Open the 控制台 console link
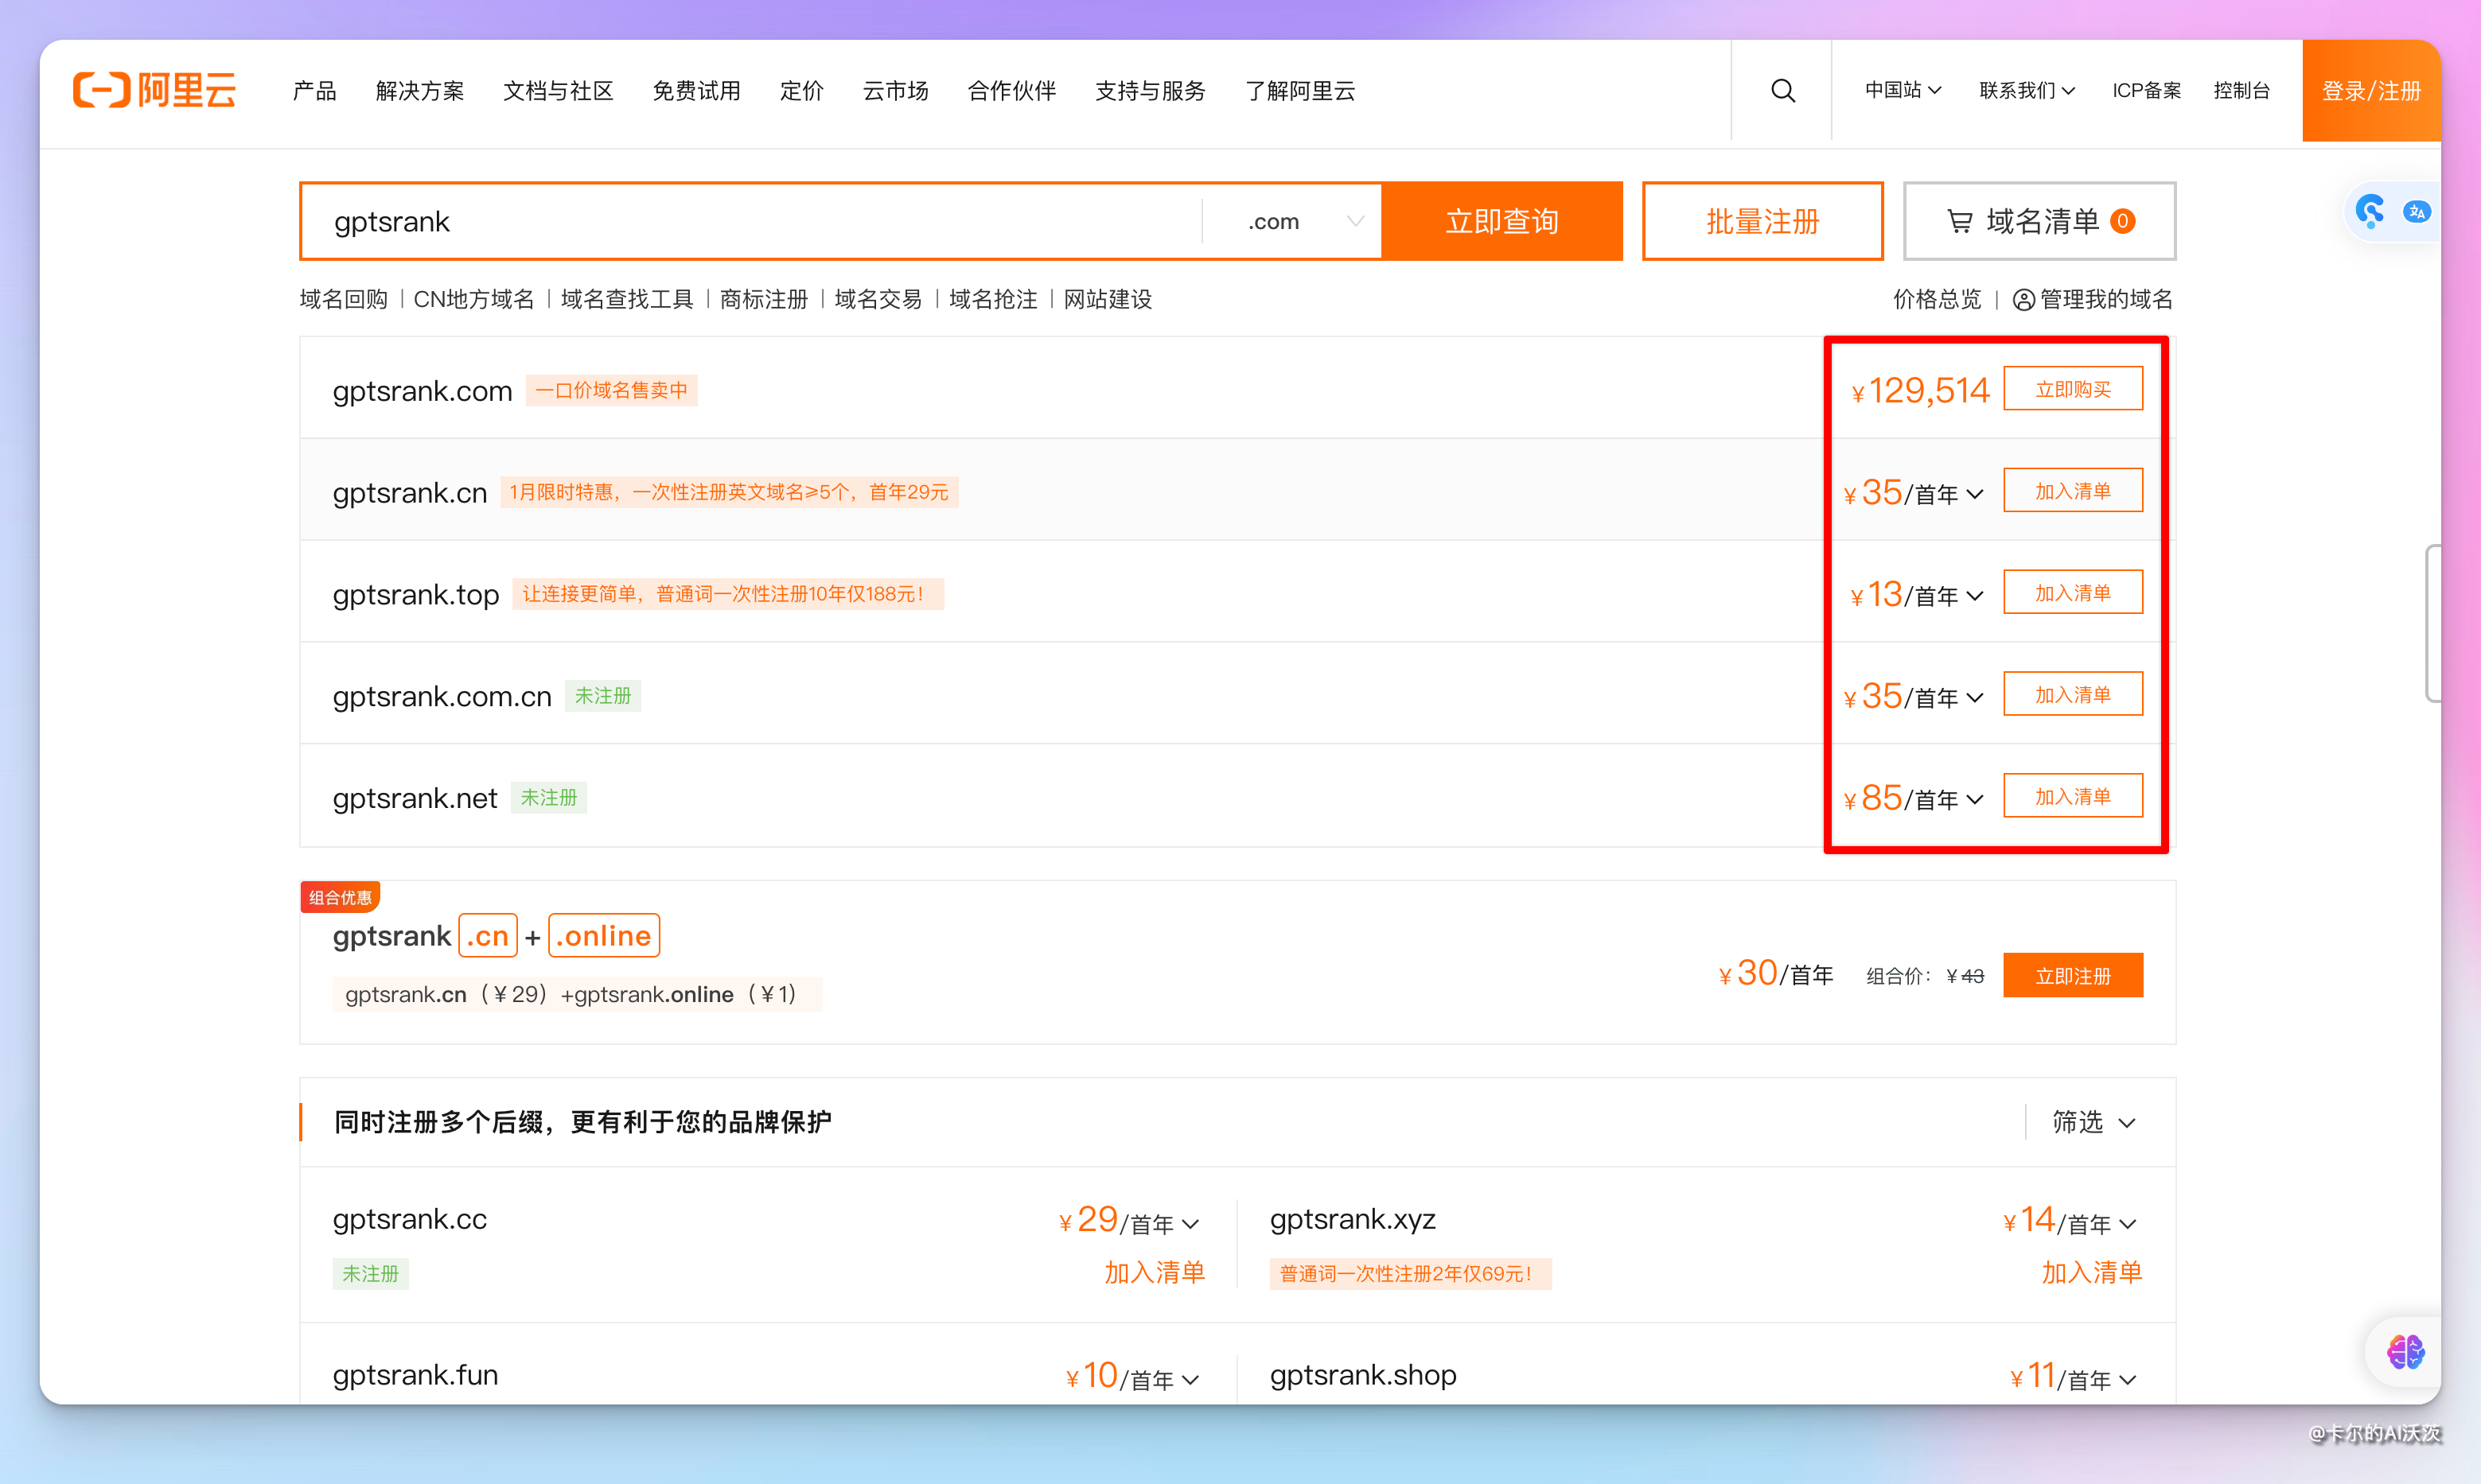This screenshot has width=2481, height=1484. tap(2242, 90)
